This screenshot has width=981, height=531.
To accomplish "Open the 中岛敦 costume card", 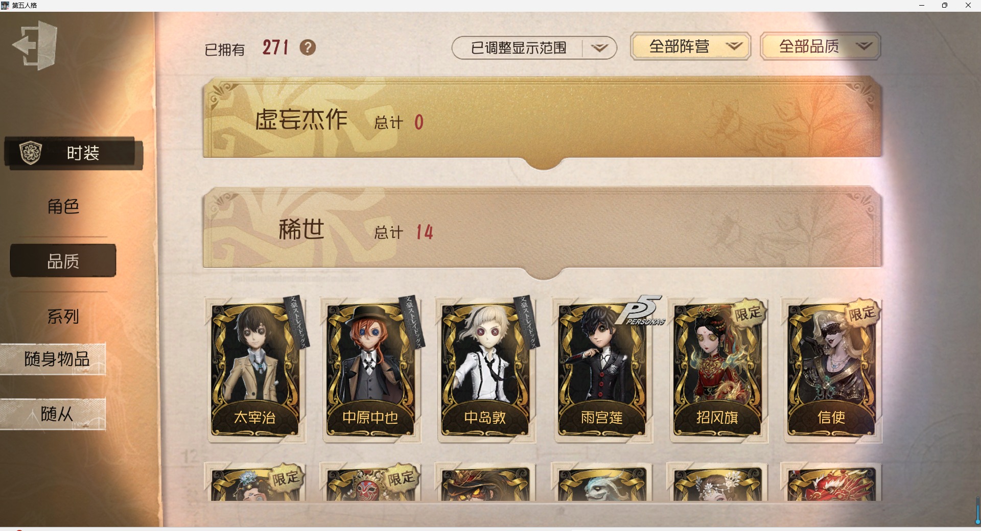I will click(486, 370).
